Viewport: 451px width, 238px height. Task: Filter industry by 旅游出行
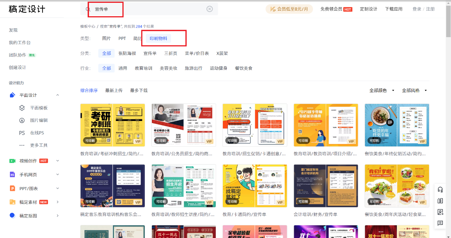coord(193,68)
